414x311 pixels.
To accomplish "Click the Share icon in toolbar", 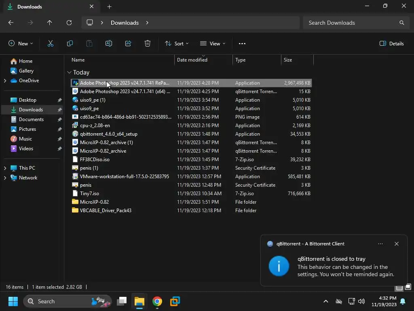I will (128, 44).
